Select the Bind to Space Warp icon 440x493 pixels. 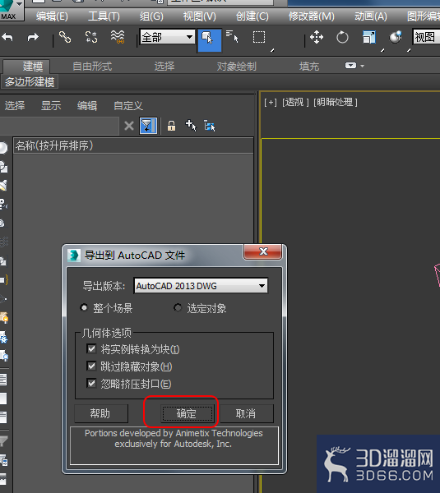coord(118,37)
